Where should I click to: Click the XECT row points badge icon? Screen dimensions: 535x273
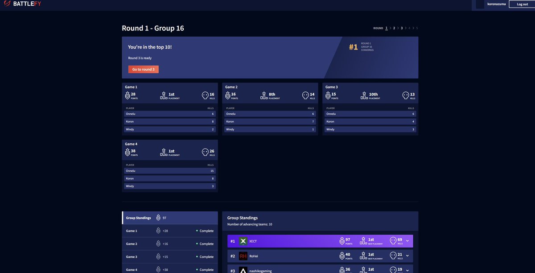342,241
